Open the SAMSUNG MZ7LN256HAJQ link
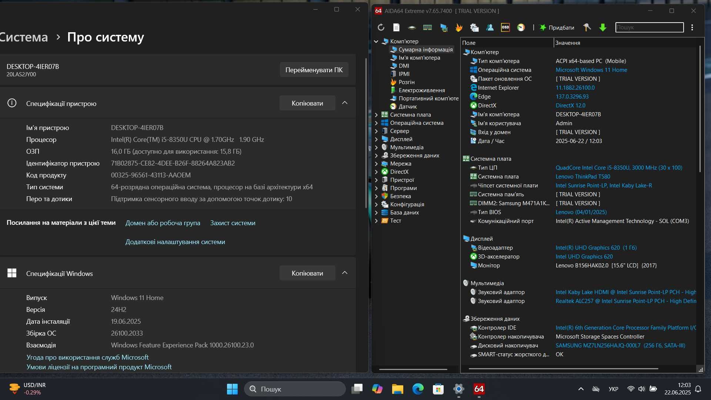The width and height of the screenshot is (711, 400). tap(620, 346)
